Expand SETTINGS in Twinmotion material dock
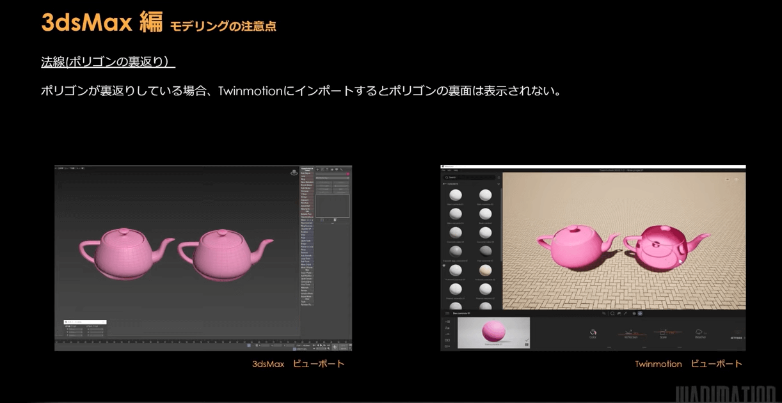This screenshot has height=403, width=782. 737,338
